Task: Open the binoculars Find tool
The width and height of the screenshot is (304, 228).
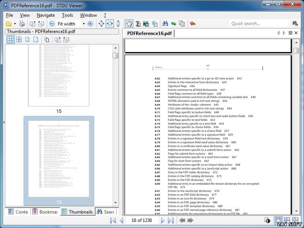Action: click(165, 24)
